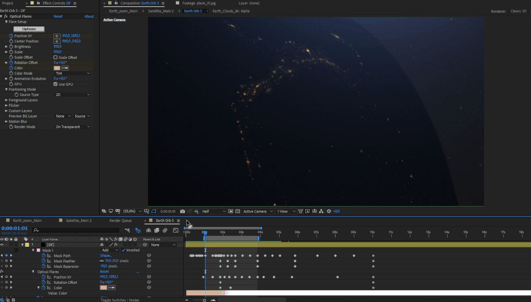Take a snapshot of the viewer

point(183,211)
